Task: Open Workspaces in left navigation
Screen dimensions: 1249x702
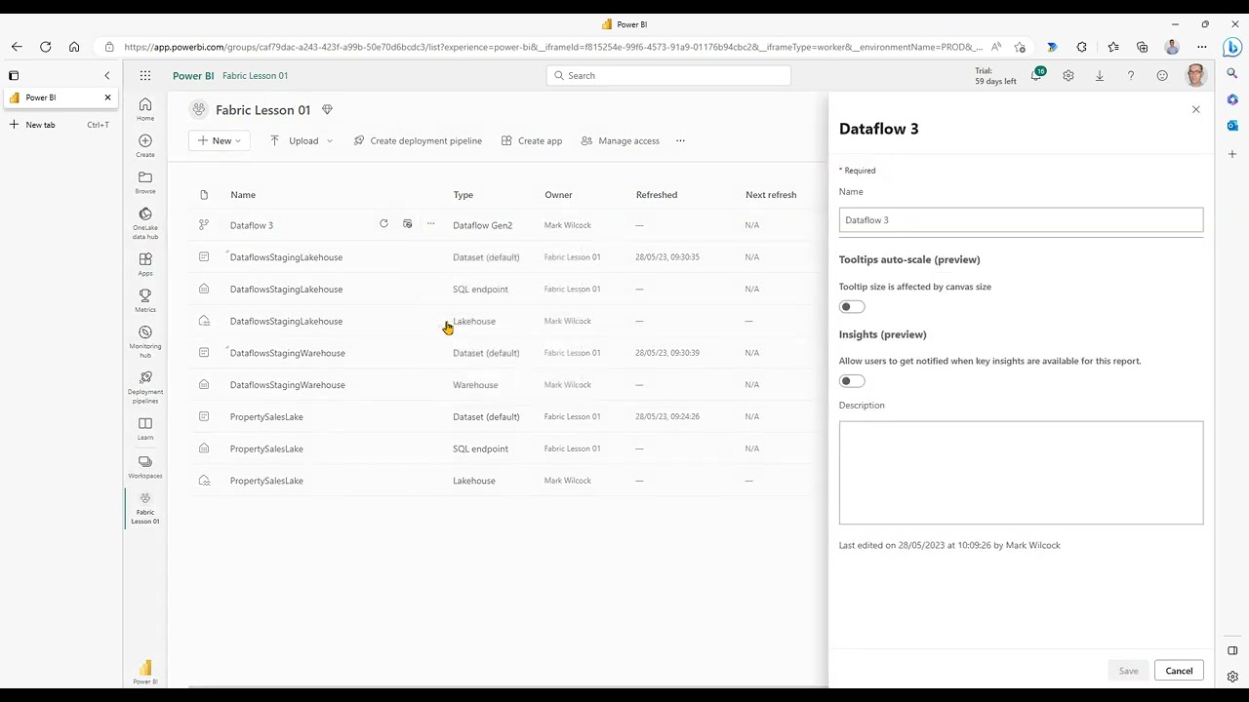Action: pyautogui.click(x=145, y=467)
